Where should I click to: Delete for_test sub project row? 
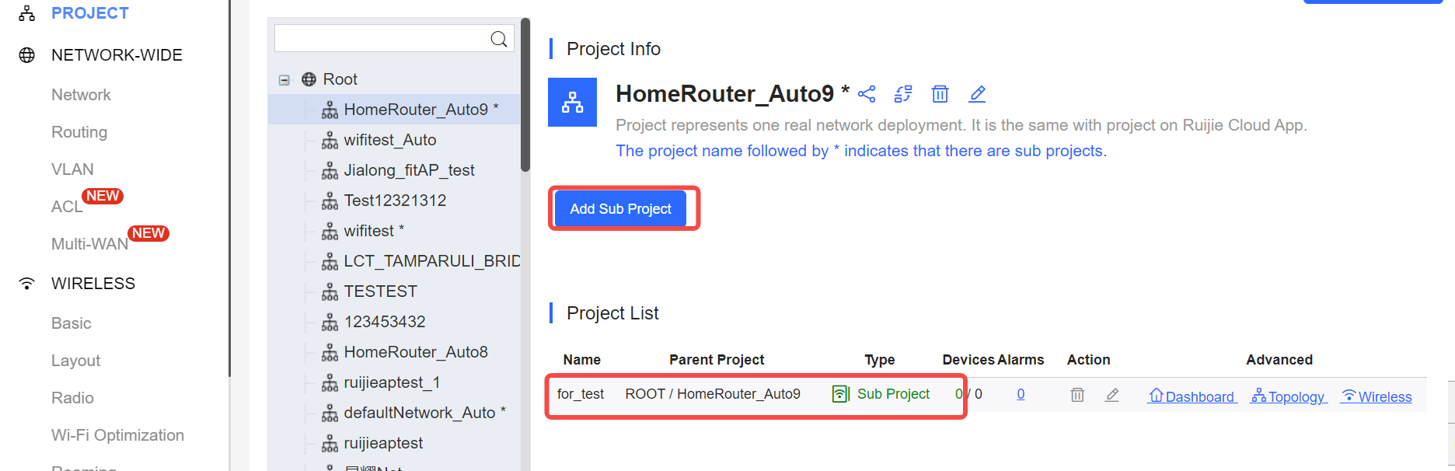click(1077, 395)
